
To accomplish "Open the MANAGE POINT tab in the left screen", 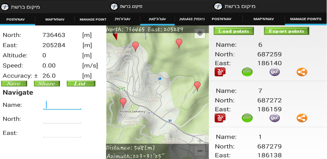I will (93, 19).
